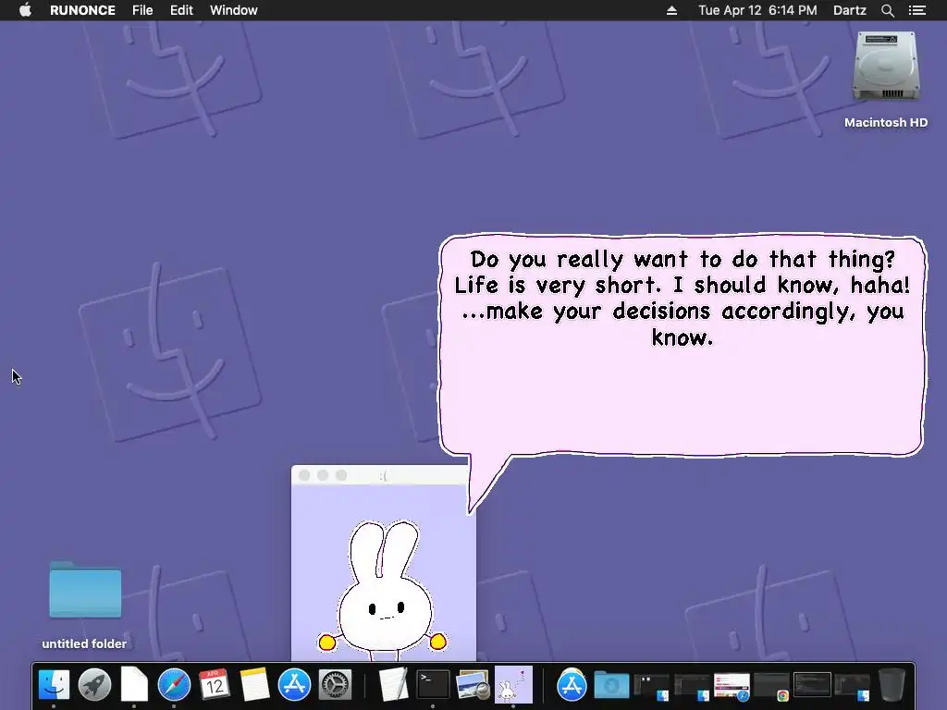Open Terminal from the dock
The image size is (947, 710).
[x=433, y=685]
